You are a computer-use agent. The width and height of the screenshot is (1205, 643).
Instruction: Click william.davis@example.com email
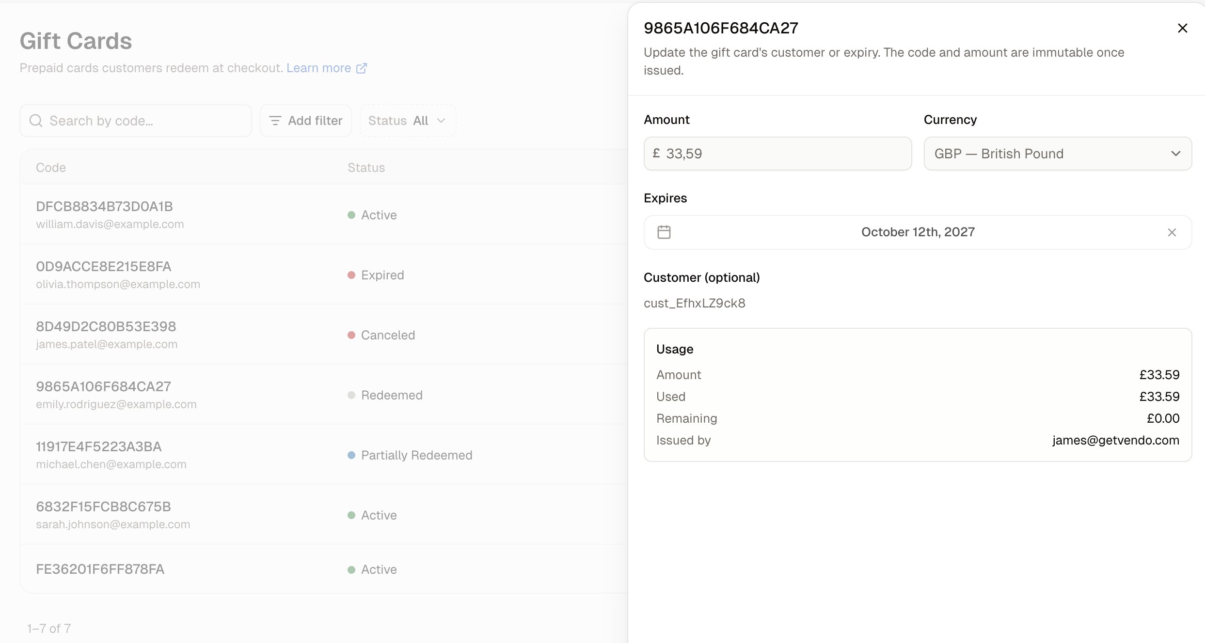(x=110, y=224)
